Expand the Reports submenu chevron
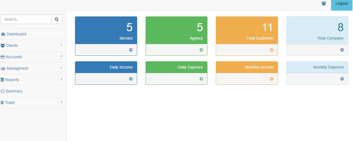 [x=62, y=79]
